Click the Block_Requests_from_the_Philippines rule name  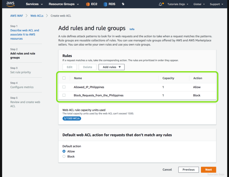99,95
